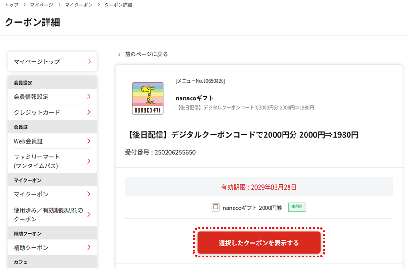The image size is (409, 269).
Task: Open マイページトップ sidebar item
Action: point(53,61)
